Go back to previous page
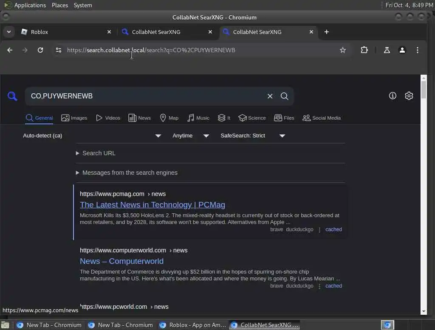Screen dimensions: 435x330 click(10, 50)
